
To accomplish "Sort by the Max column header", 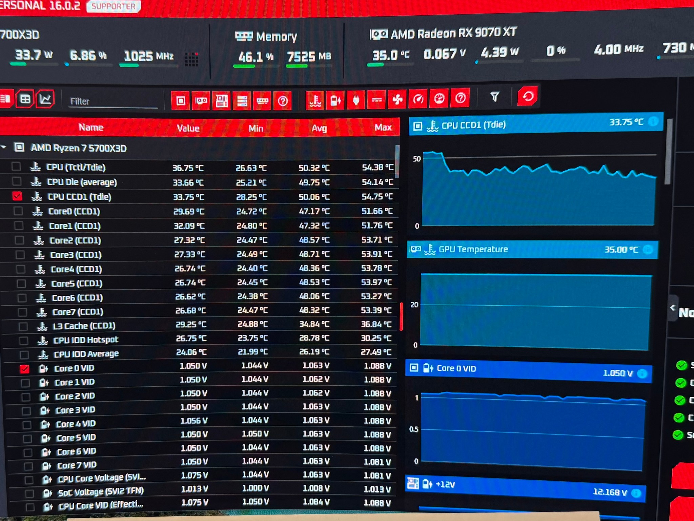I will pyautogui.click(x=383, y=128).
